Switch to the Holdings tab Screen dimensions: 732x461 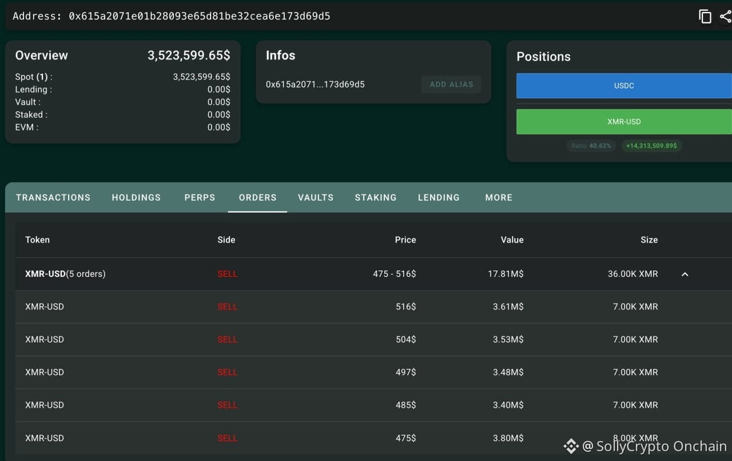pos(136,197)
